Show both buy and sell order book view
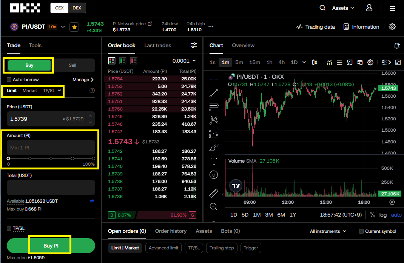Viewport: 404px width, 263px height. (x=112, y=61)
